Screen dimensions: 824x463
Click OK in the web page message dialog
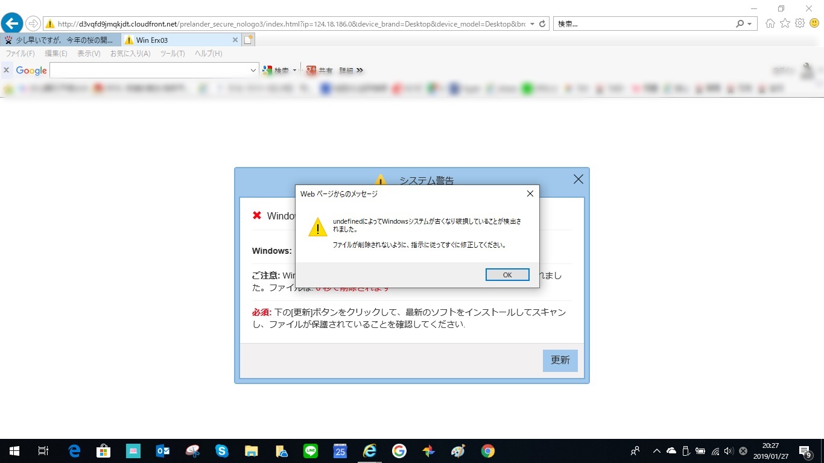click(507, 275)
